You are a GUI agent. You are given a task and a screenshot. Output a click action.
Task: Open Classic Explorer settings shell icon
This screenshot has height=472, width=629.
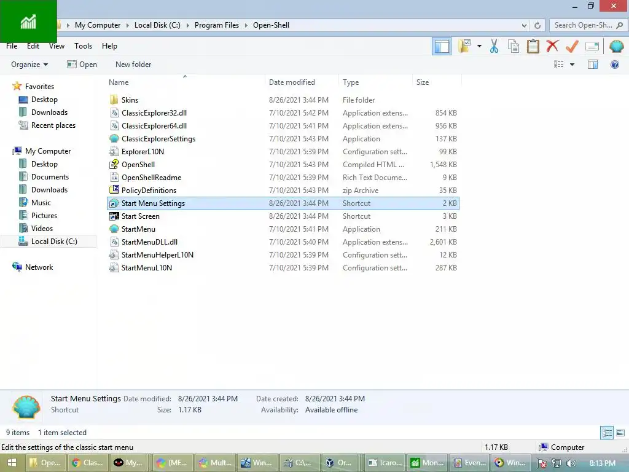(616, 46)
